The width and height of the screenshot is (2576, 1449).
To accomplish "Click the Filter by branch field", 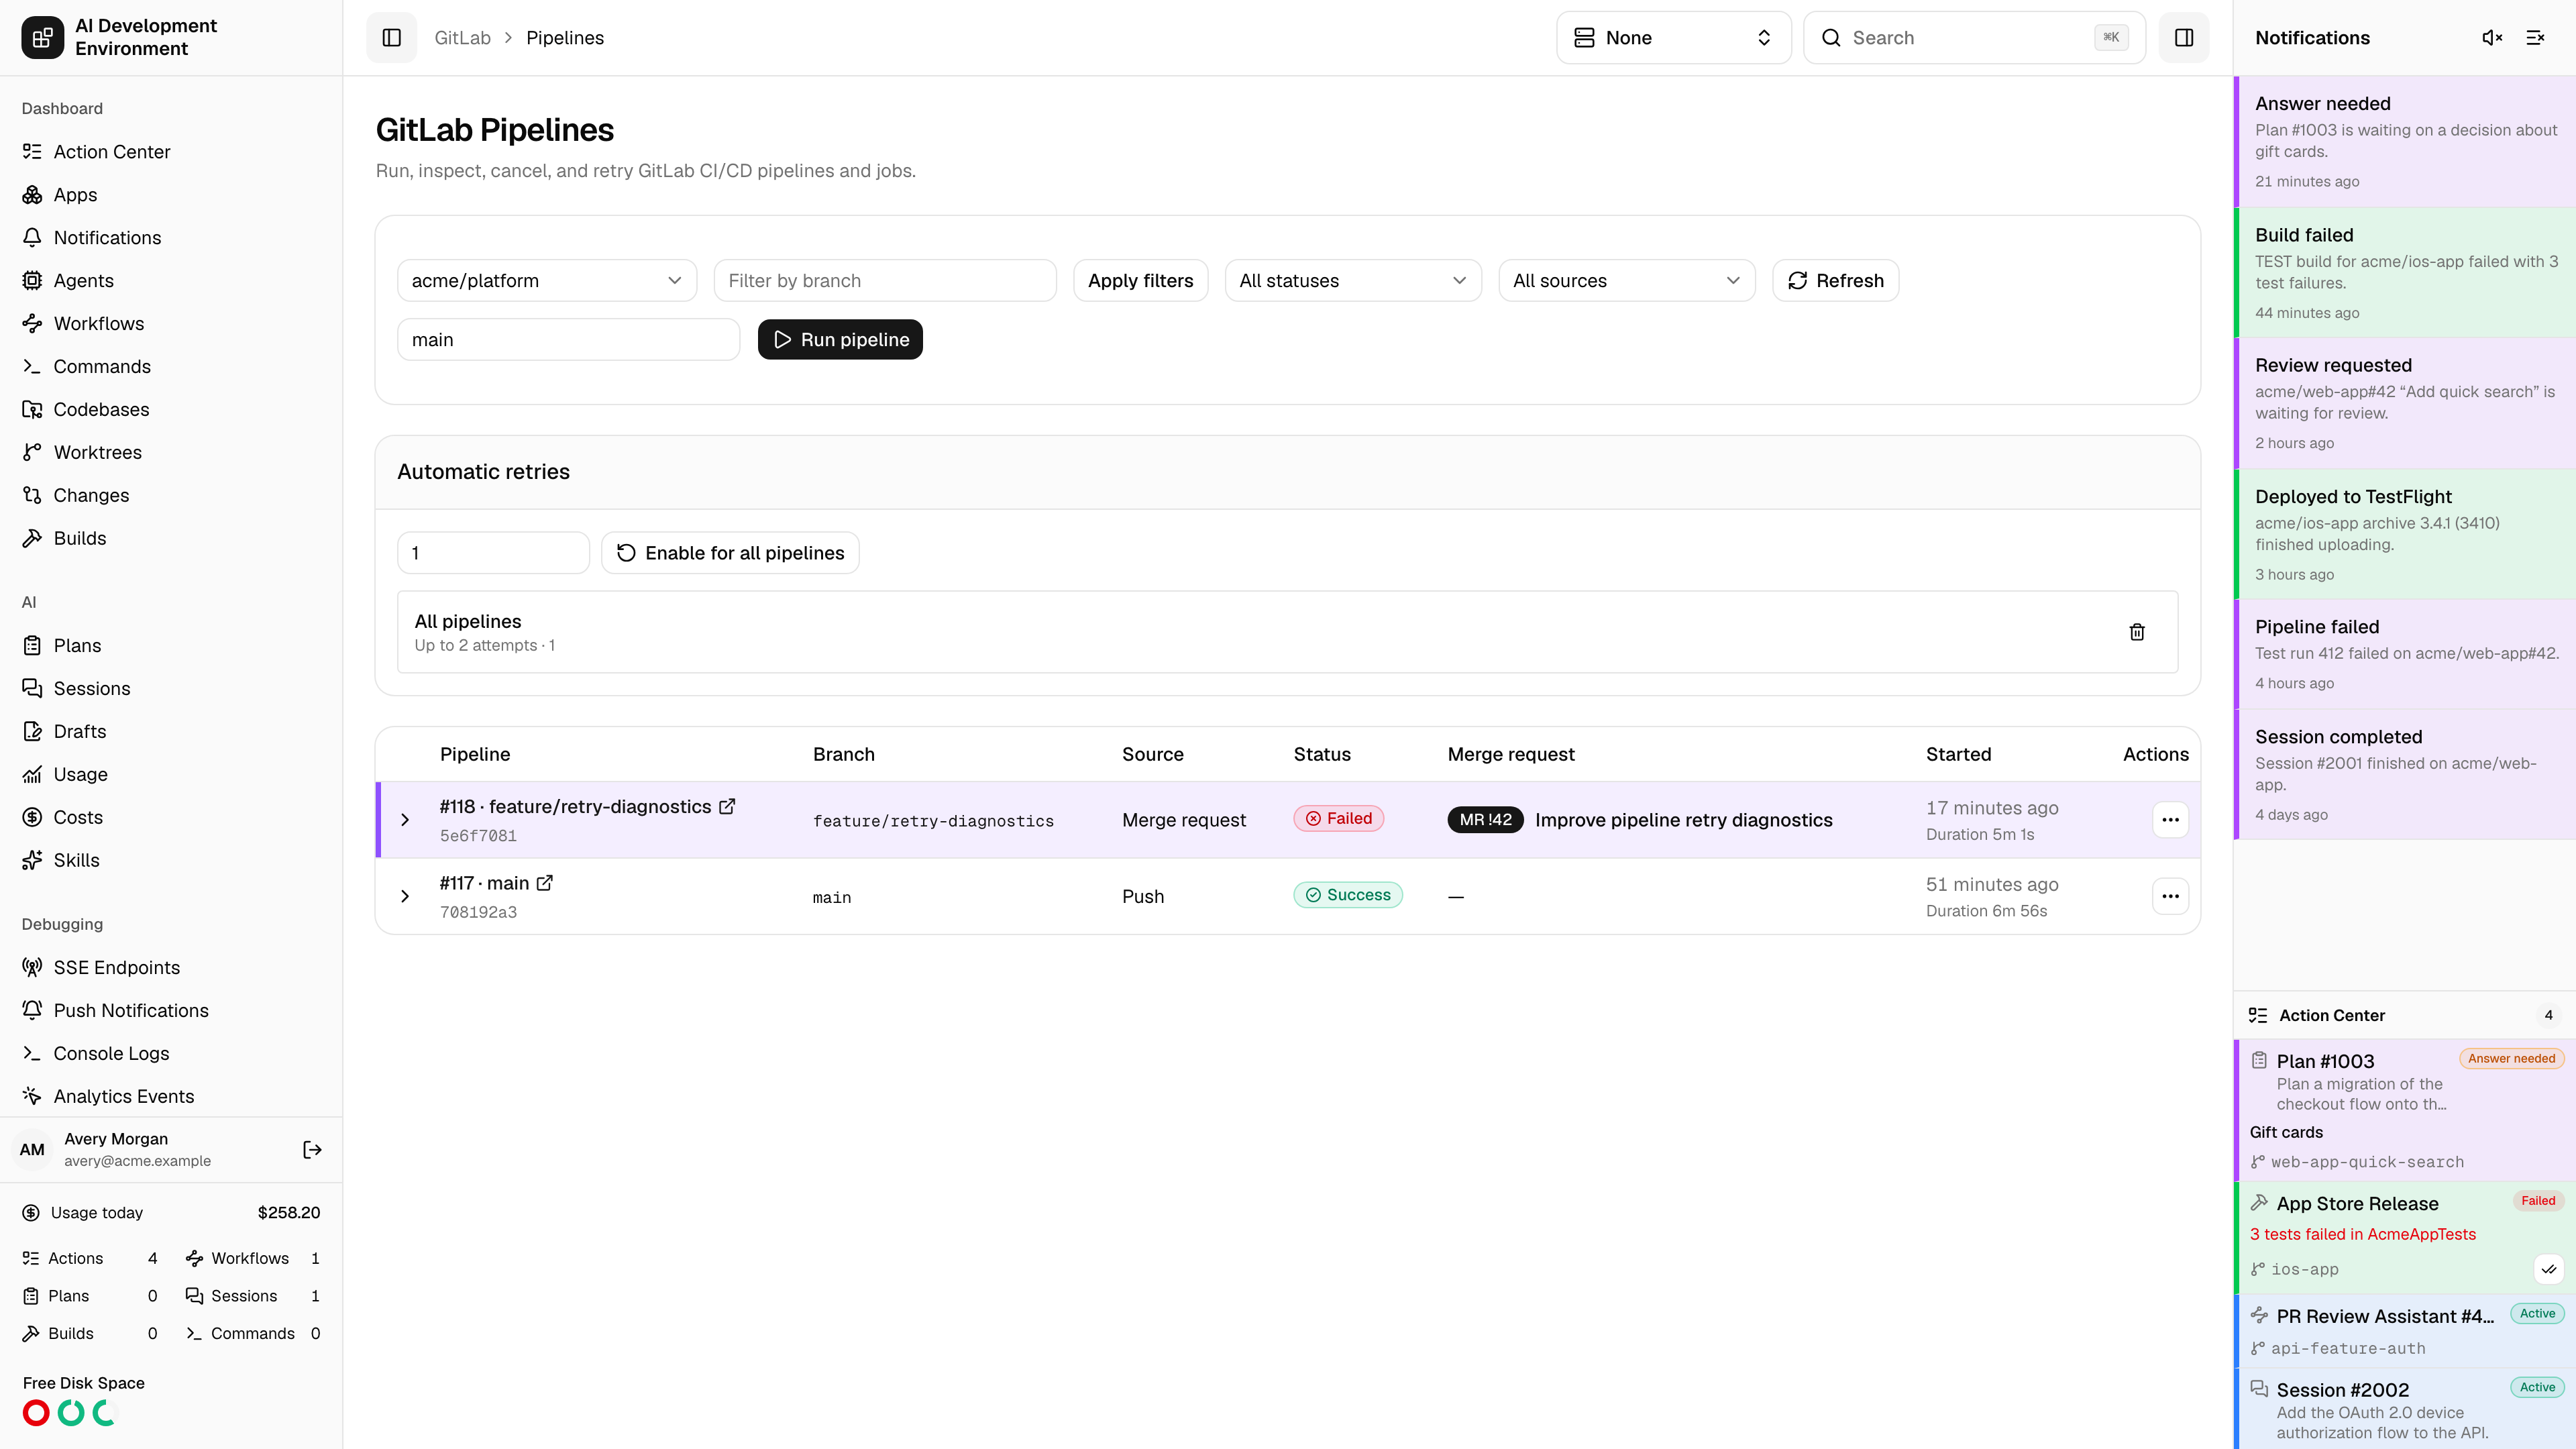I will [x=885, y=281].
